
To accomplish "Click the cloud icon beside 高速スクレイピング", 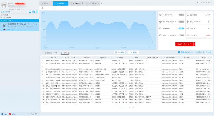I will pyautogui.click(x=4, y=29).
